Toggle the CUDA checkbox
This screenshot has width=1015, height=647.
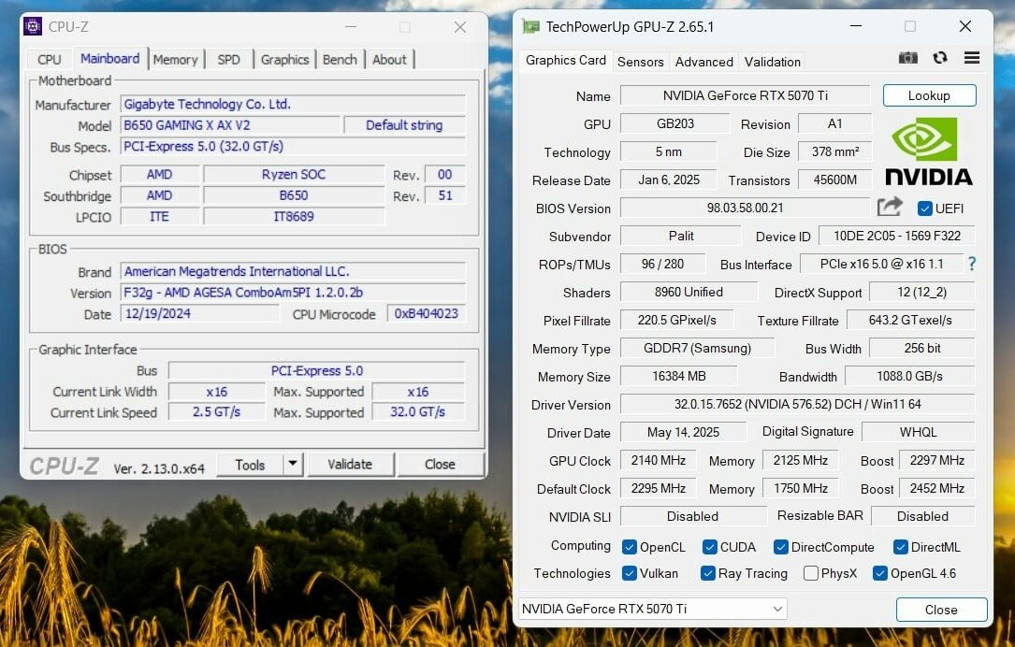[709, 547]
